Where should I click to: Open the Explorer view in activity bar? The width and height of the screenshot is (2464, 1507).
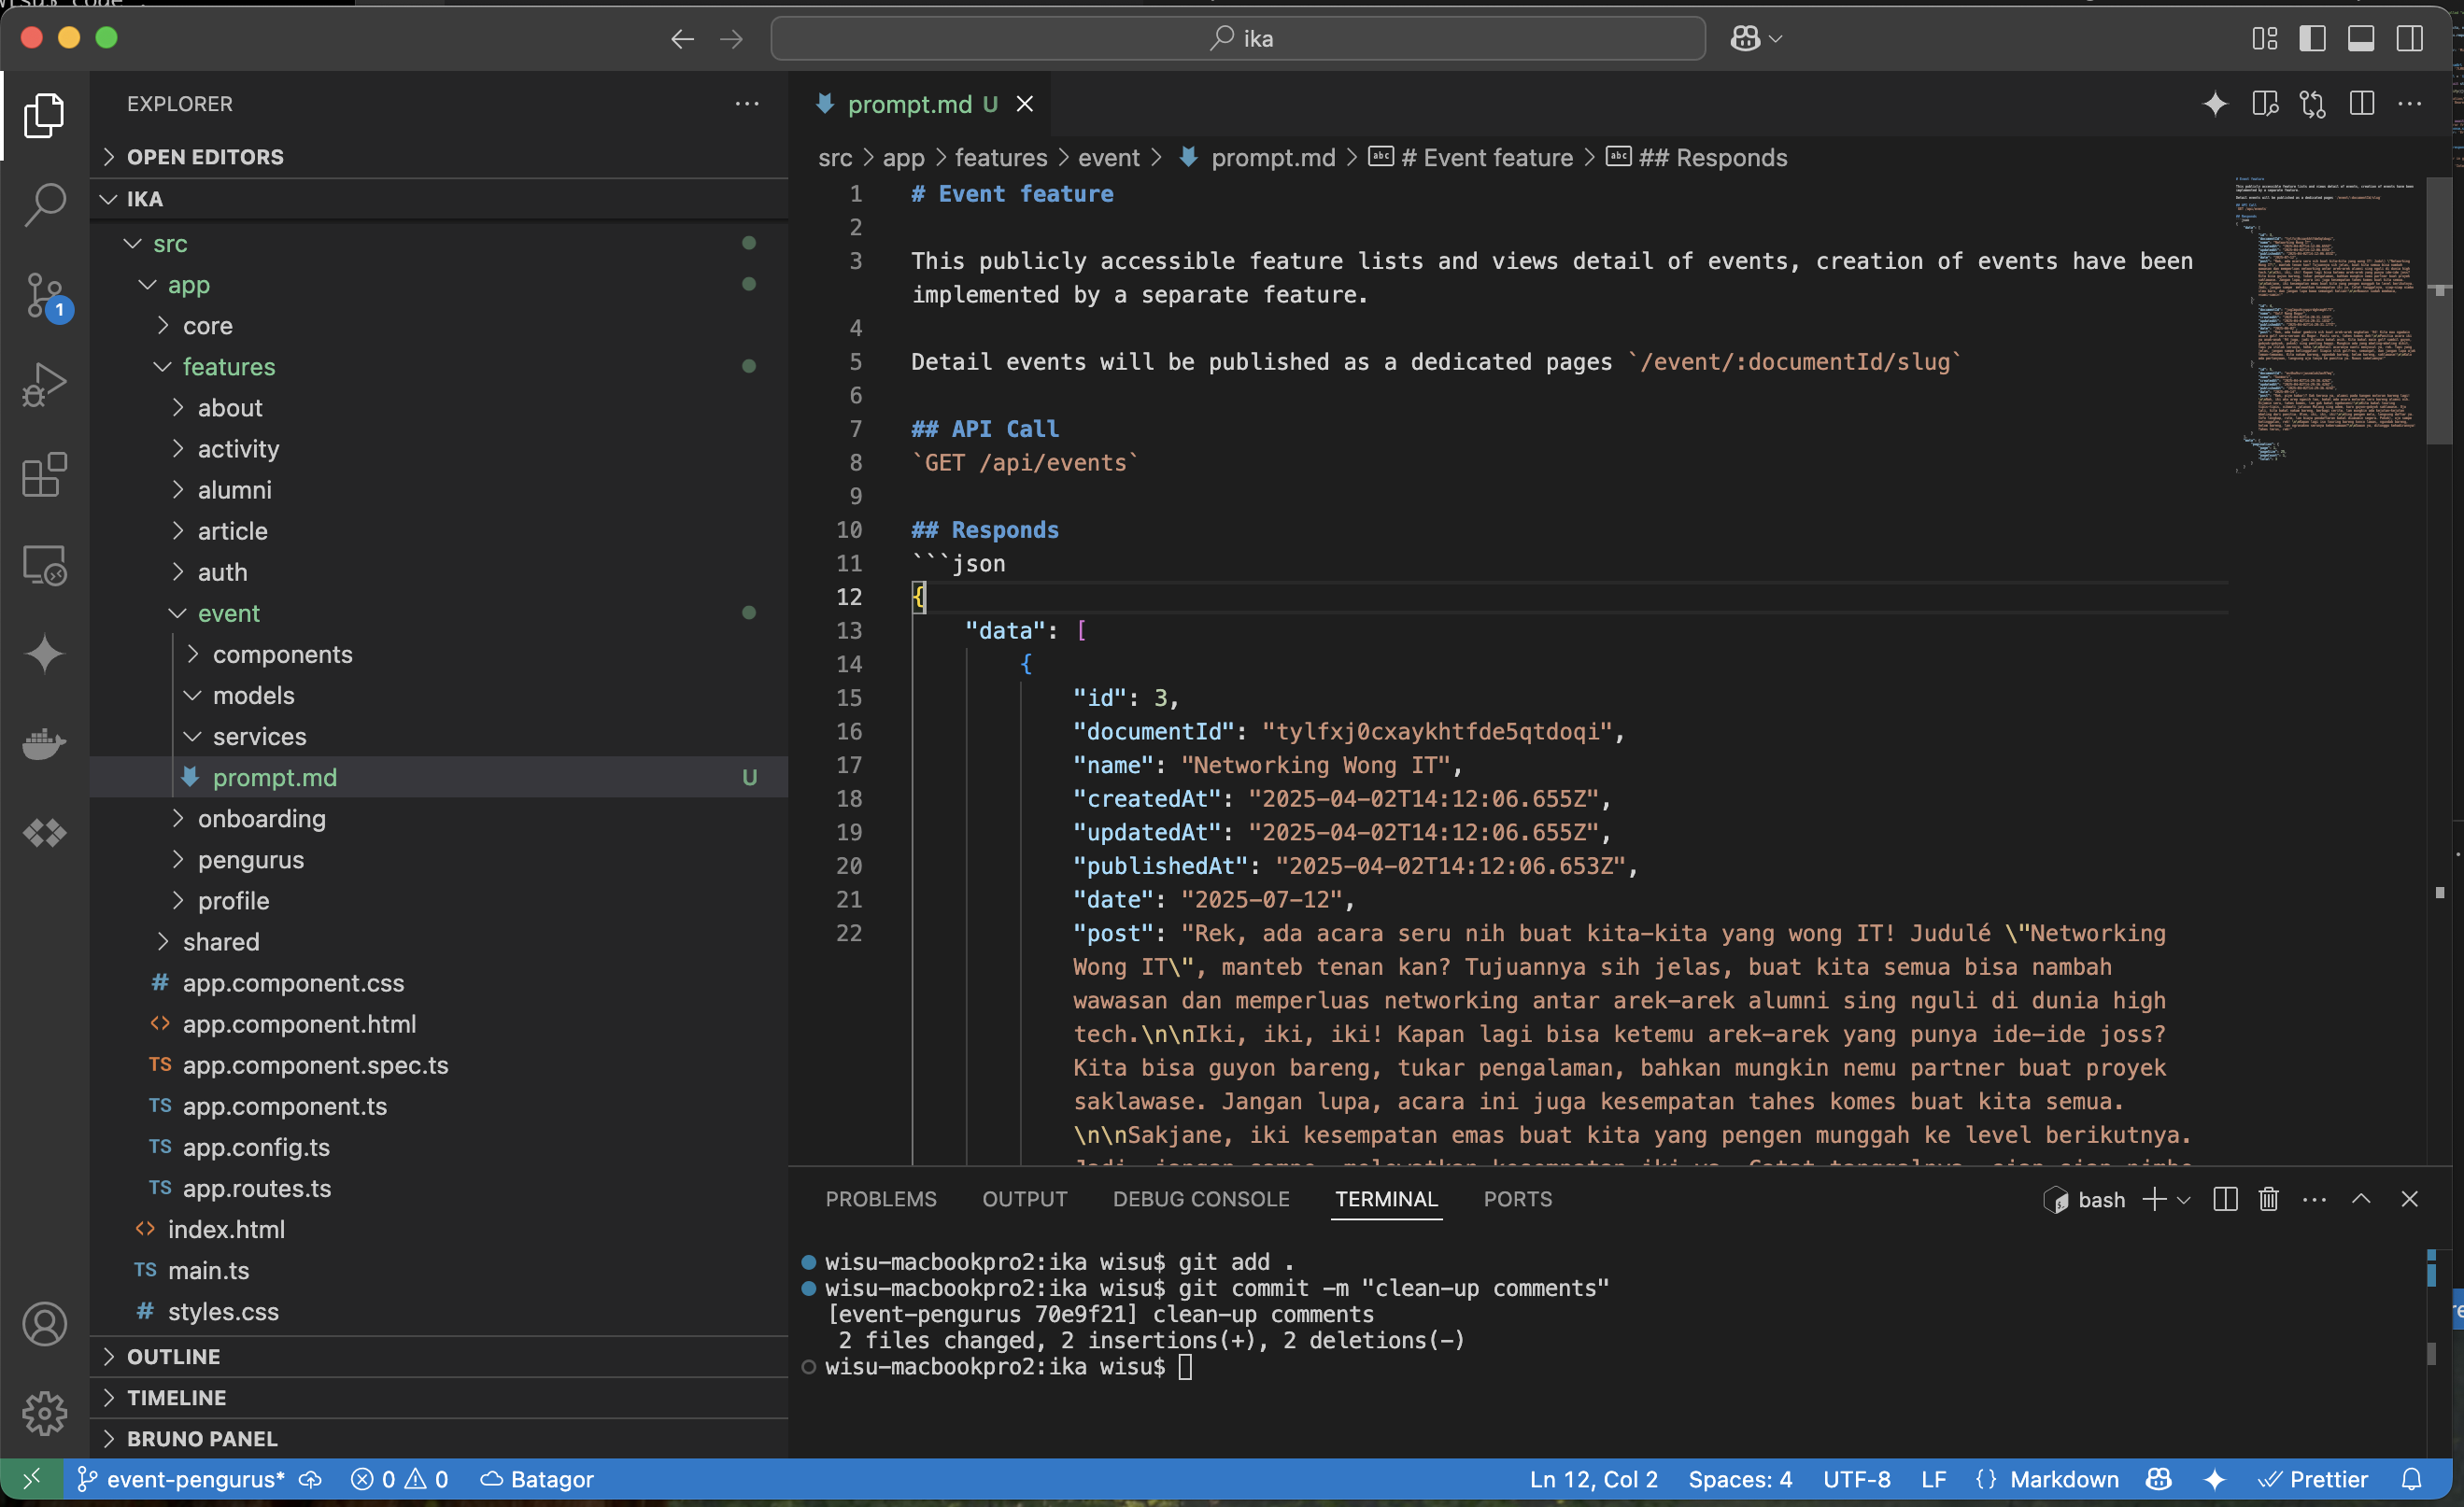(44, 115)
